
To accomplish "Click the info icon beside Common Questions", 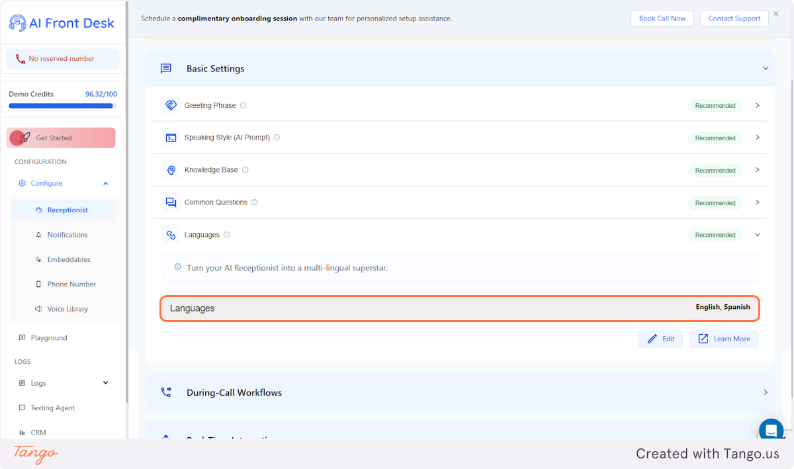I will click(255, 202).
